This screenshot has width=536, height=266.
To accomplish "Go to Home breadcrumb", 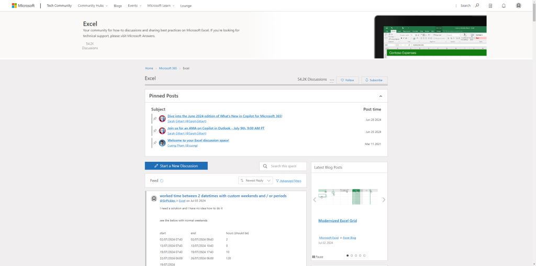I will point(149,69).
